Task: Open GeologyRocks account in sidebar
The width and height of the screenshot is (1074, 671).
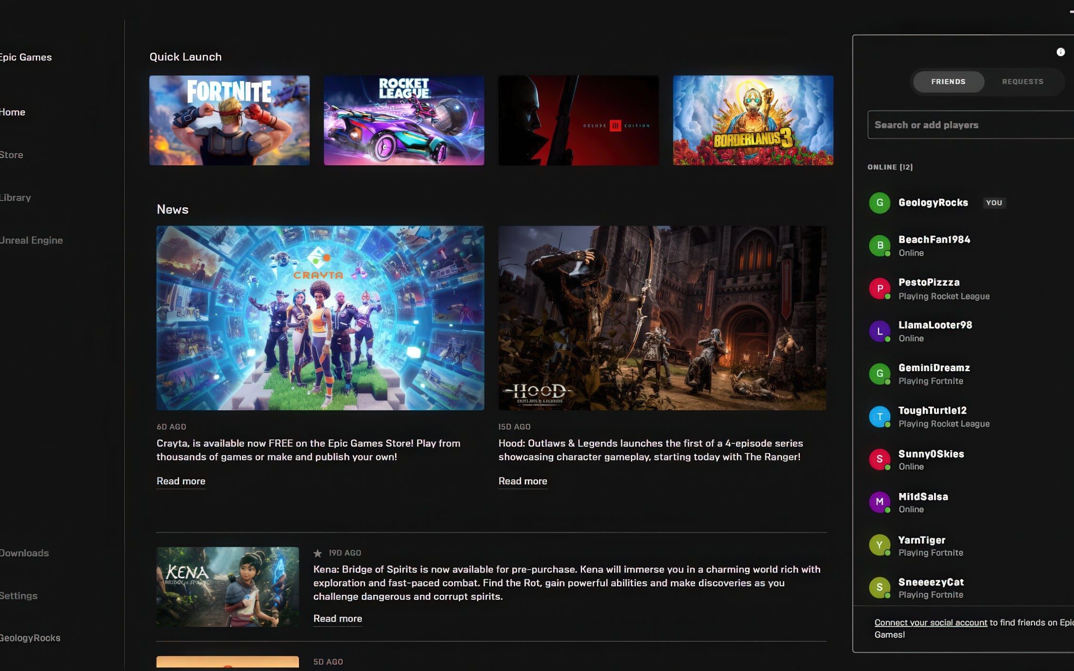Action: (30, 638)
